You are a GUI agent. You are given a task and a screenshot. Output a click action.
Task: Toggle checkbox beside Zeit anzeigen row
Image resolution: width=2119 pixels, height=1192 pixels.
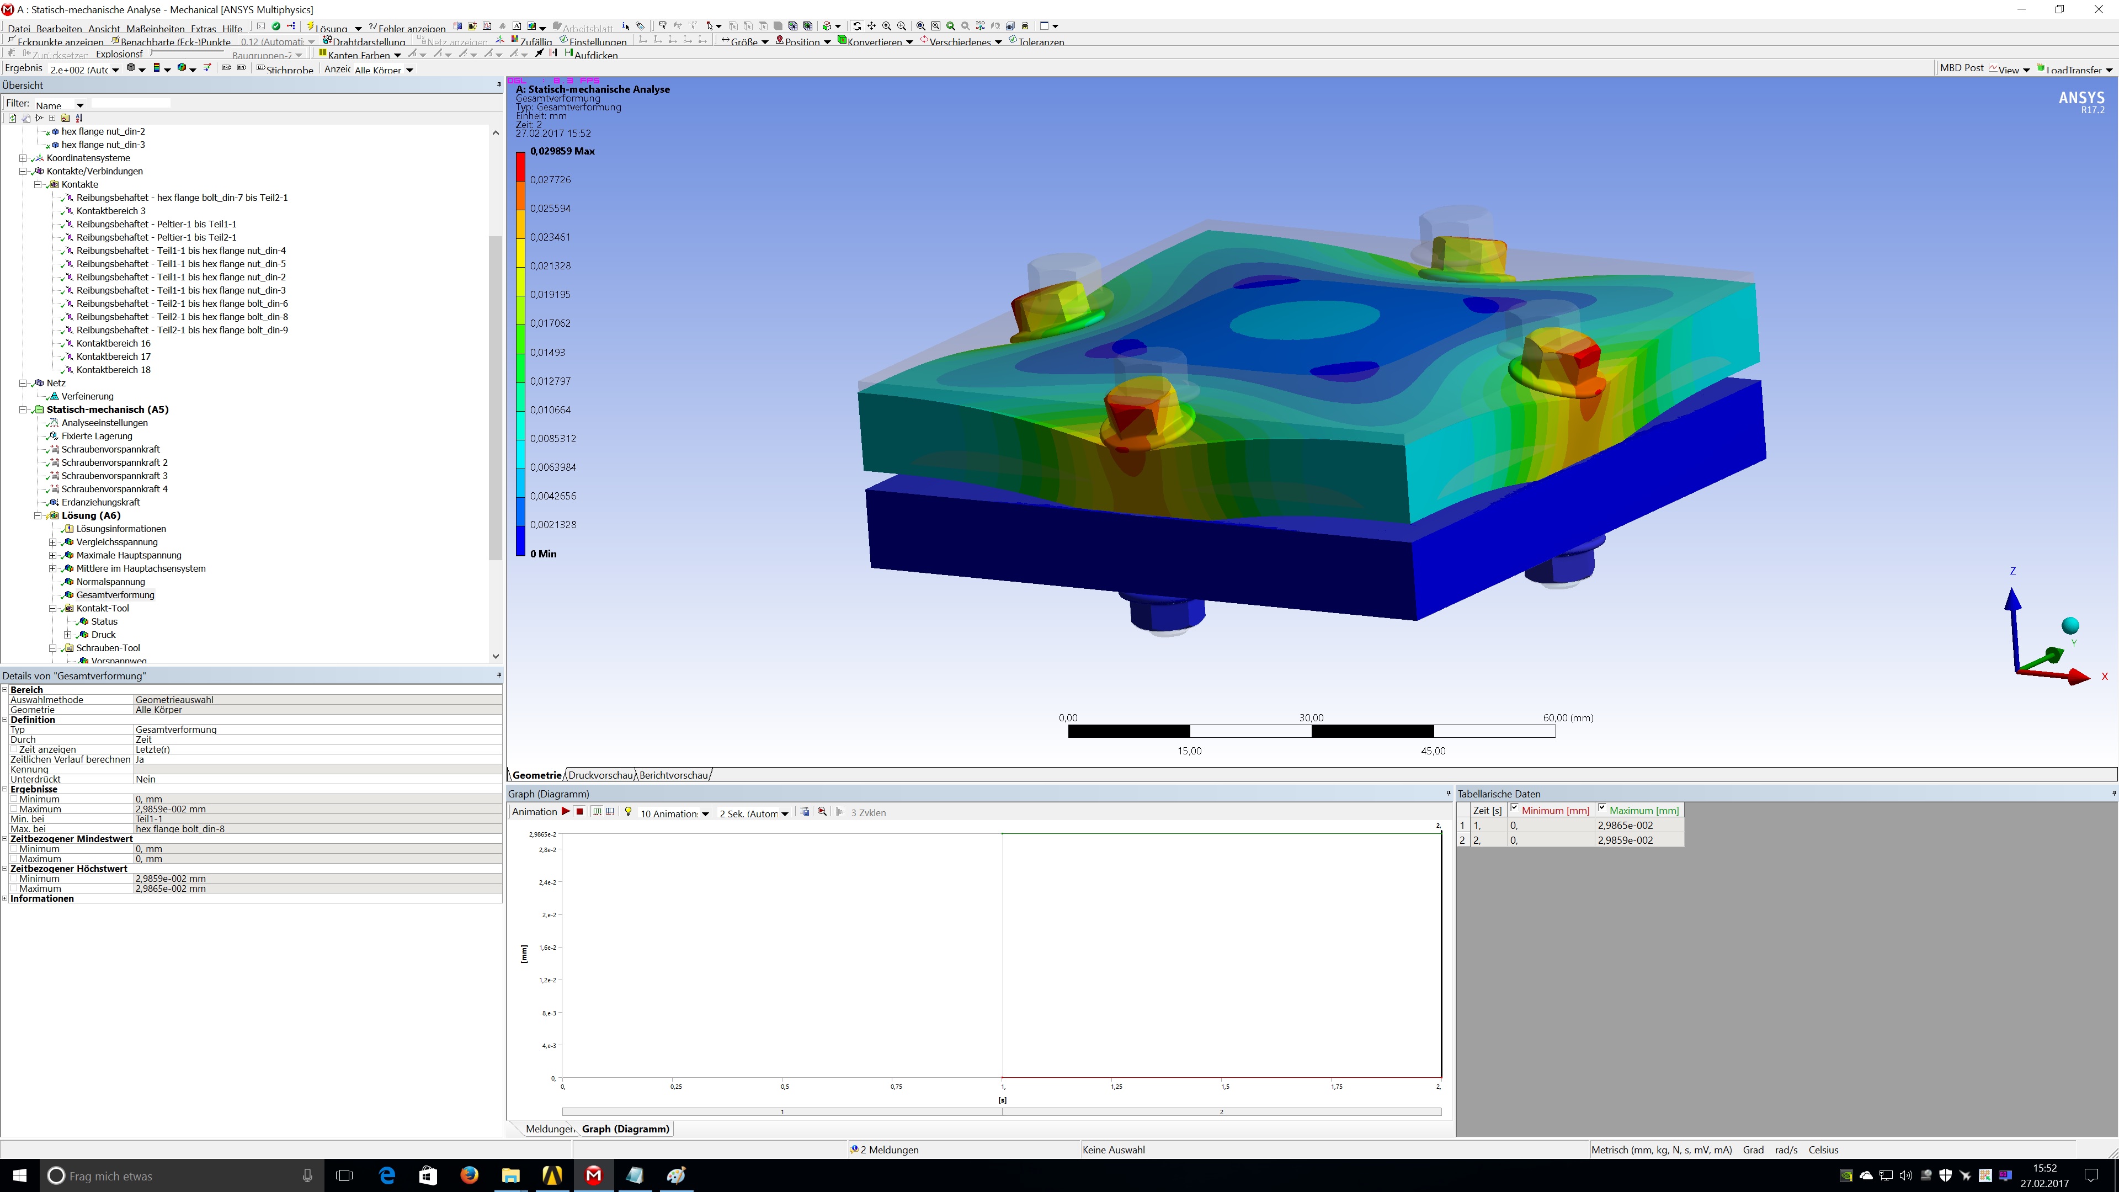click(14, 749)
